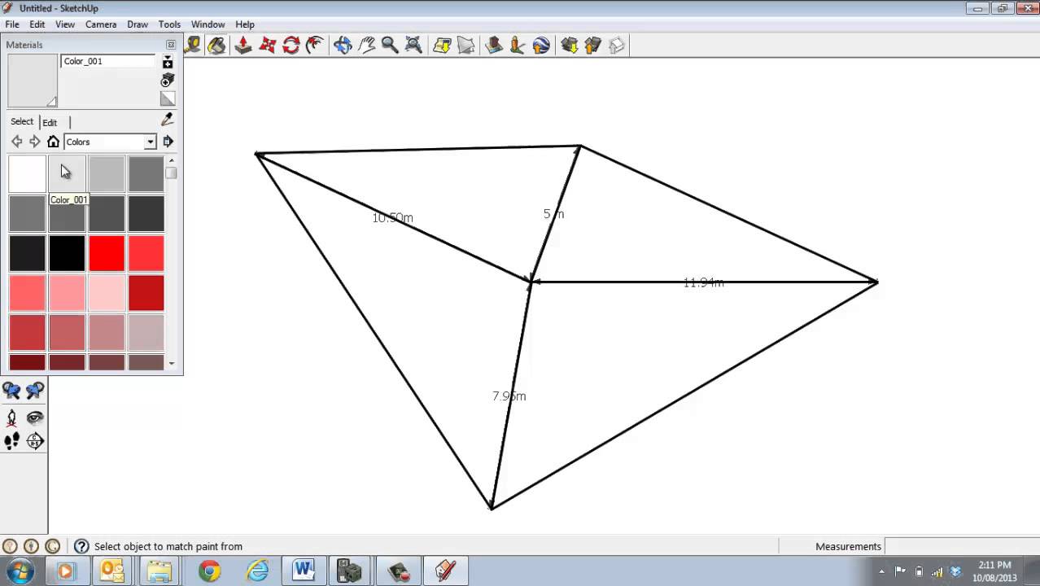Close the Materials panel
Screen dimensions: 1040x586
click(x=171, y=45)
